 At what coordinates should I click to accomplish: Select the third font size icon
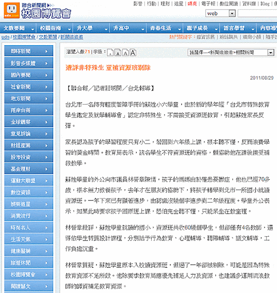pos(125,53)
